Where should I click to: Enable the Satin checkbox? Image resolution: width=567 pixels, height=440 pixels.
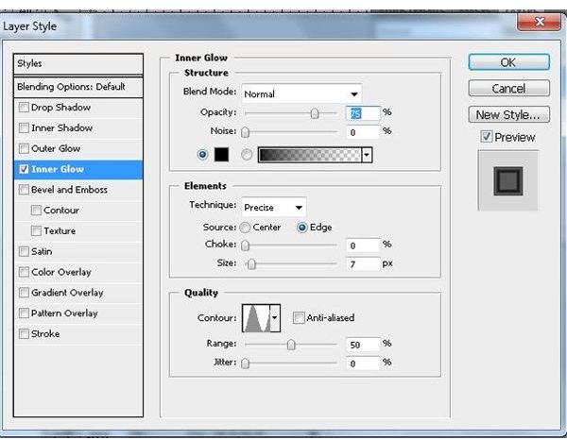[24, 251]
